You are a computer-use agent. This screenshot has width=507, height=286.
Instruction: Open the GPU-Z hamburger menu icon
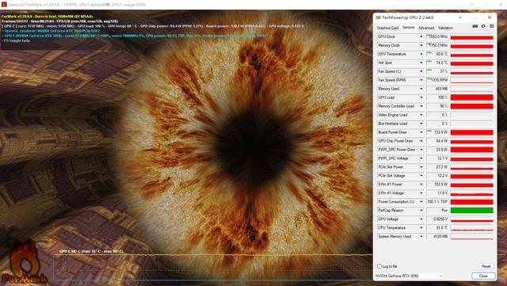tap(491, 26)
